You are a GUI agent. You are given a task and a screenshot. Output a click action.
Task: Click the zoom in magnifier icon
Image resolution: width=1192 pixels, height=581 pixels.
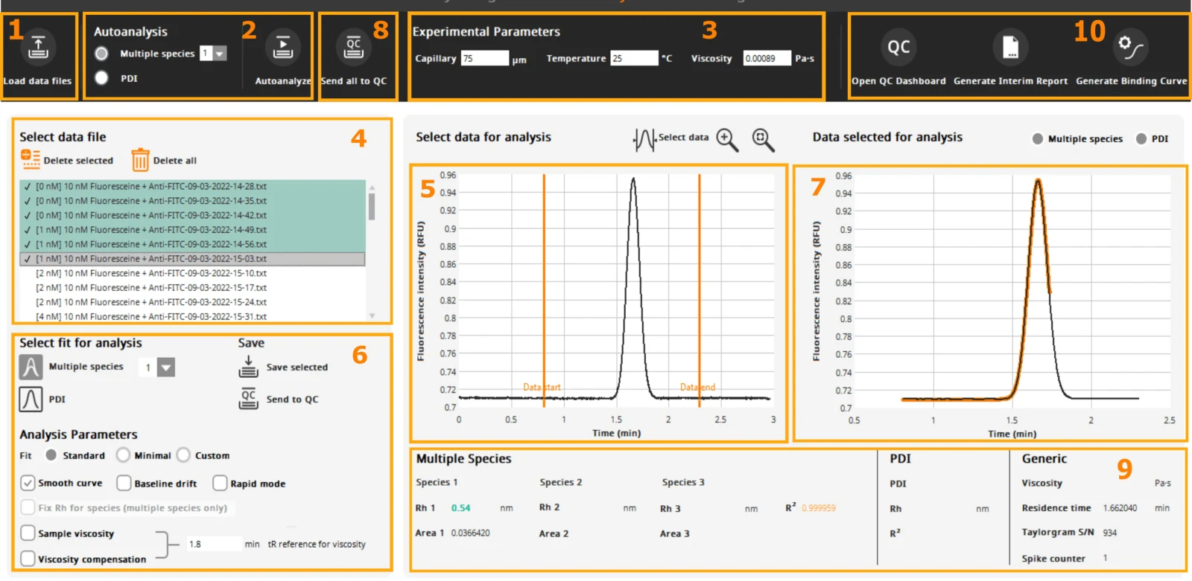pos(727,139)
